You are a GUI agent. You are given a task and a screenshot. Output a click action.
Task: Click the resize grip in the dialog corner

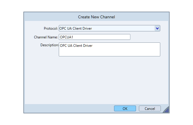click(167, 110)
